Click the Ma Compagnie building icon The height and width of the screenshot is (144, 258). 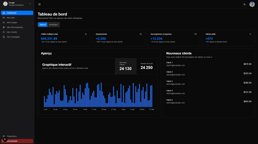[4, 37]
